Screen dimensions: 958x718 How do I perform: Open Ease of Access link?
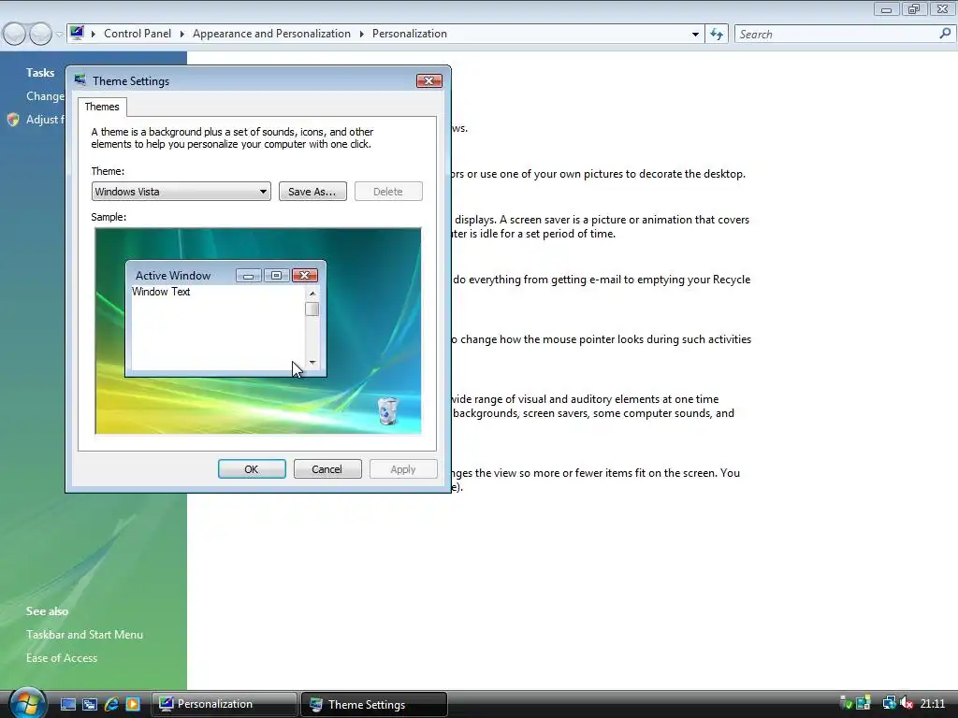(62, 657)
